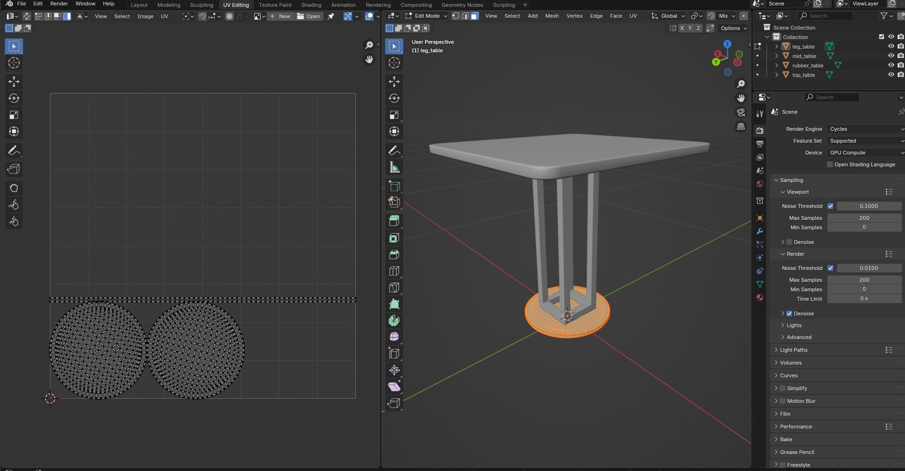Image resolution: width=905 pixels, height=471 pixels.
Task: Switch to the Shading workspace tab
Action: pos(311,5)
